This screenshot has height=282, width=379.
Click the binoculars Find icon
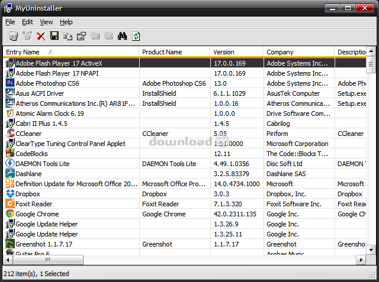click(x=123, y=36)
